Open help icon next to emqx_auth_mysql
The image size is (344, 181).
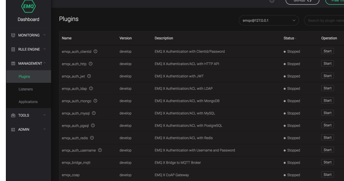(94, 113)
